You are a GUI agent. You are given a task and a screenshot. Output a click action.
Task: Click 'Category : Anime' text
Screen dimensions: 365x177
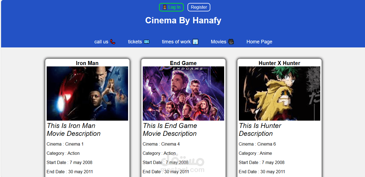coord(255,153)
